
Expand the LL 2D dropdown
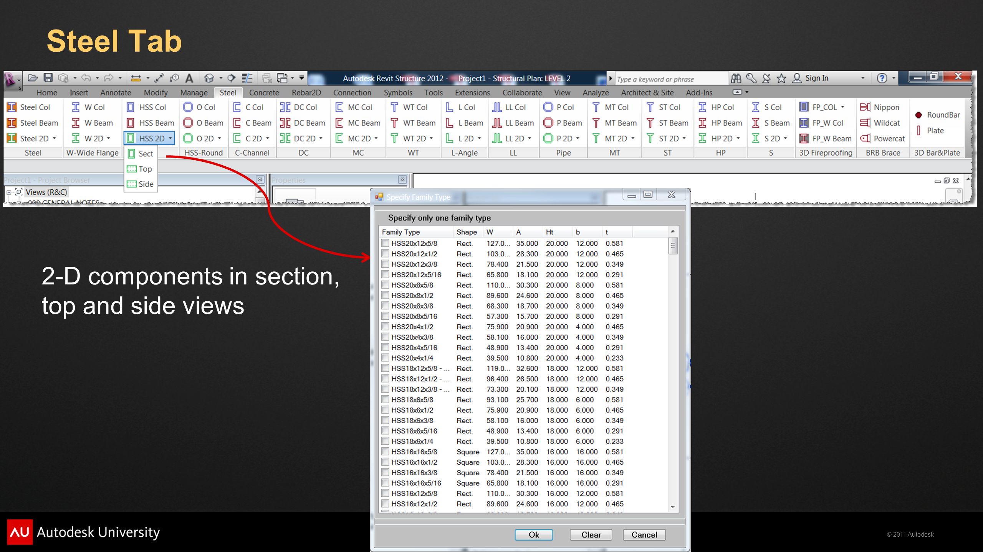click(530, 138)
